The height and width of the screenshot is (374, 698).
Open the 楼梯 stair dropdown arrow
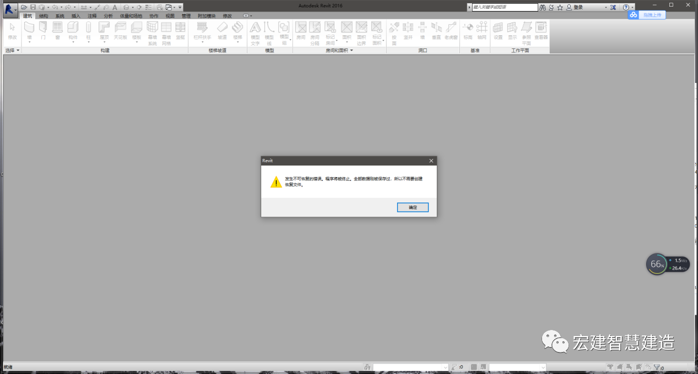click(237, 42)
